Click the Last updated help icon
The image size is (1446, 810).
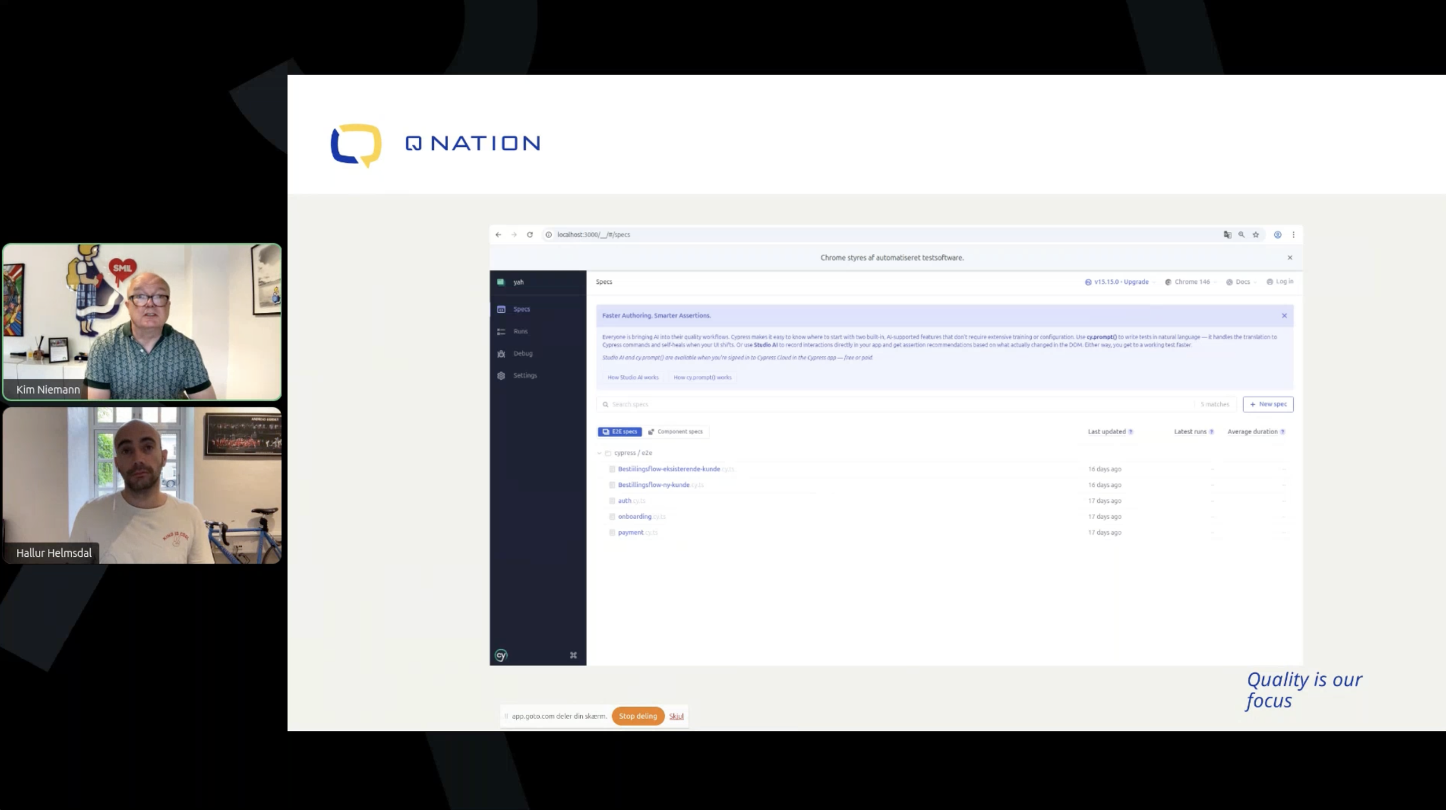tap(1130, 432)
